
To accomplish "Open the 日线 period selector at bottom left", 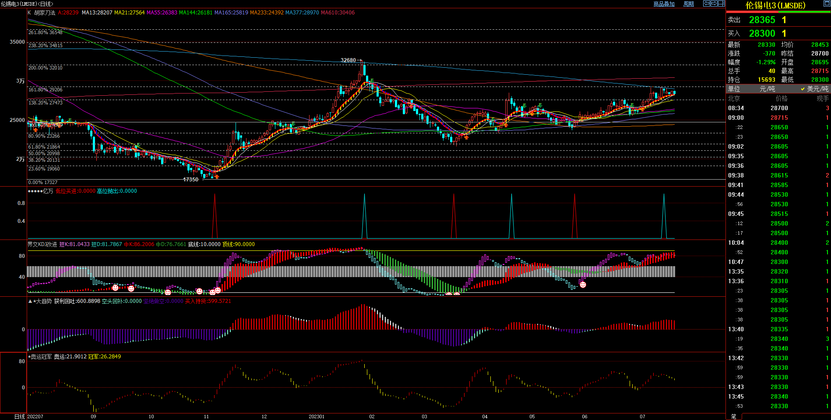I will (x=19, y=417).
